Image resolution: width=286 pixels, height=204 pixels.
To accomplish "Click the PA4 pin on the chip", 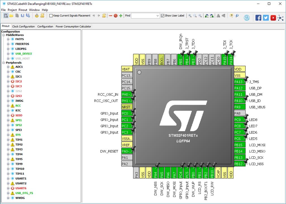I will (x=155, y=173).
